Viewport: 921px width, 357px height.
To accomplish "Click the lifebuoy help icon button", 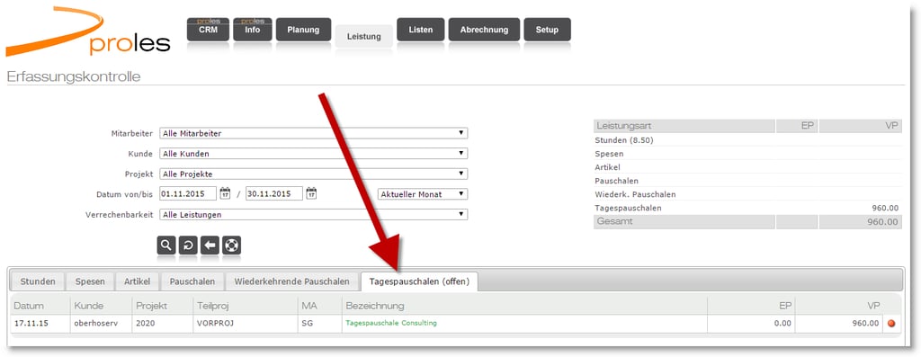I will [231, 245].
